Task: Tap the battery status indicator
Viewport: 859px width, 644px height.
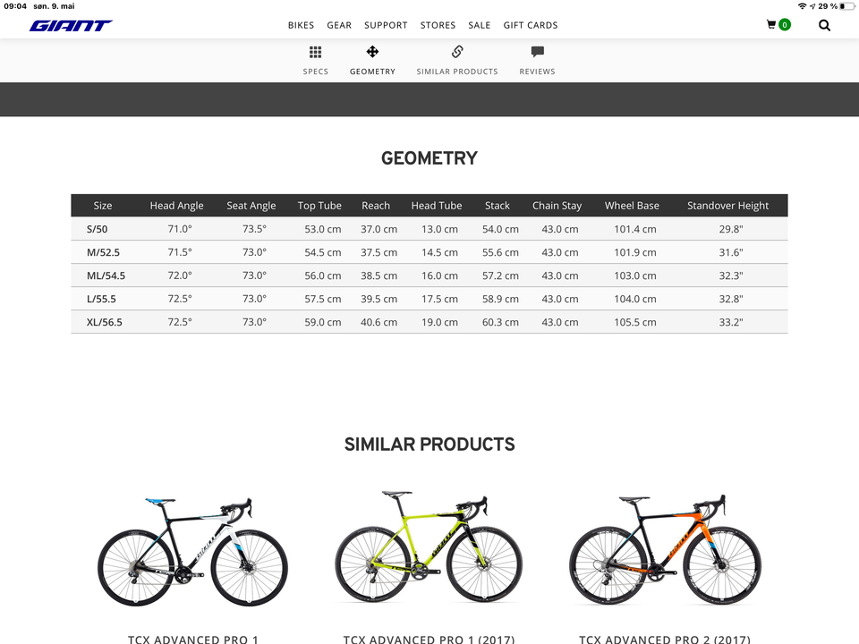Action: tap(846, 6)
